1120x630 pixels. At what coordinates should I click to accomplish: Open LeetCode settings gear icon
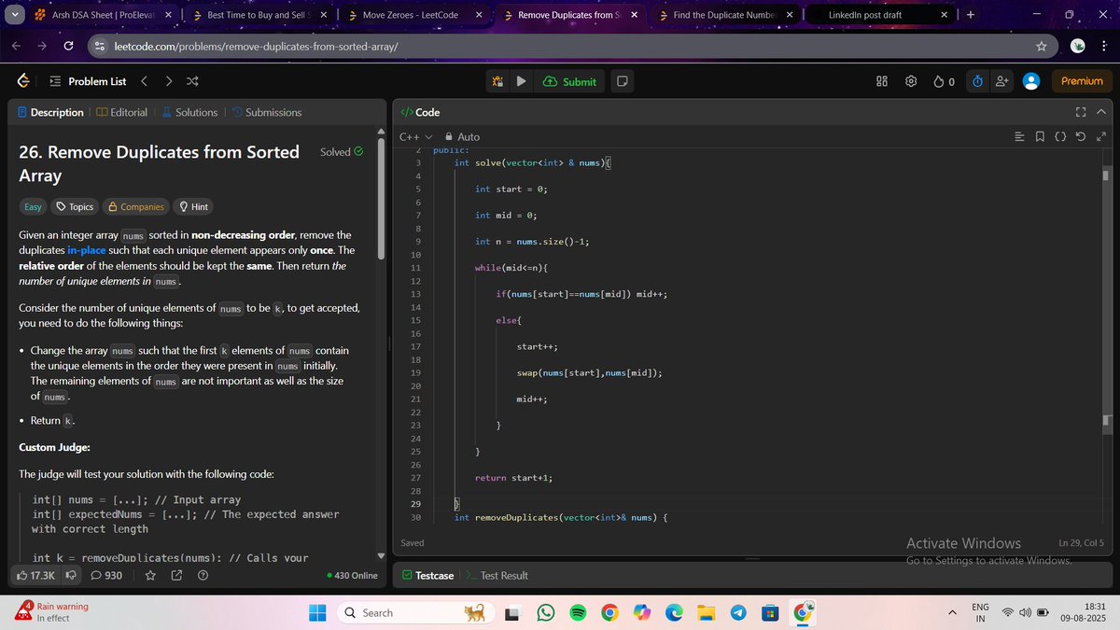tap(911, 81)
